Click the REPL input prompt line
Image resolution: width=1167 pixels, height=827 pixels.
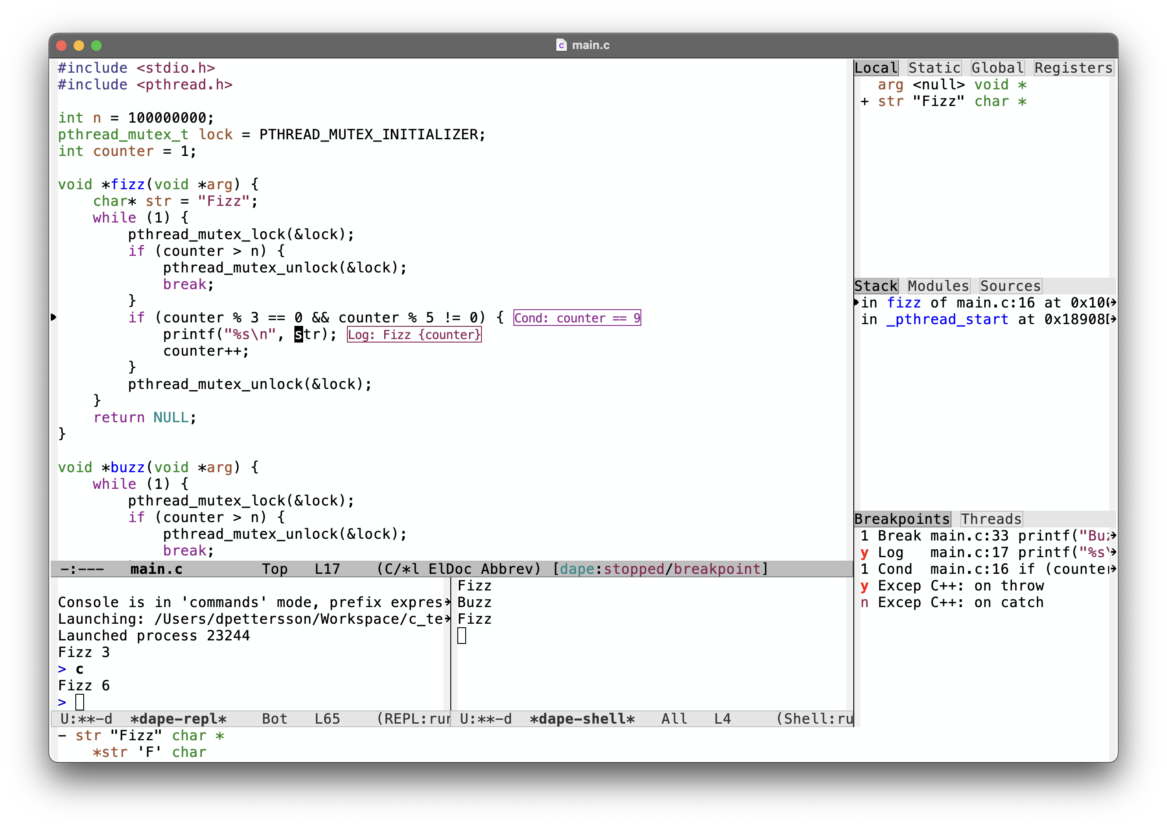point(79,702)
